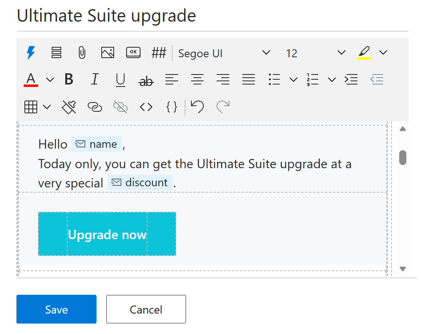
Task: Toggle underline formatting
Action: tap(120, 79)
